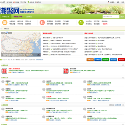Click the red 一键发帖 link

pos(105,24)
